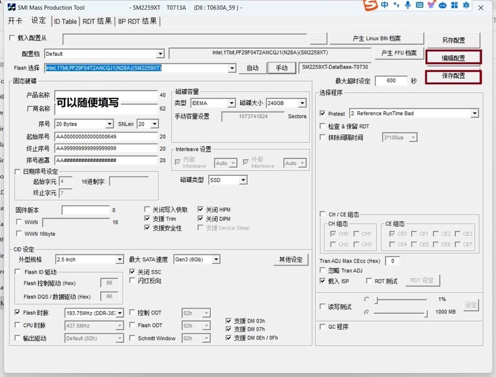Viewport: 496px width, 377px height.
Task: Switch to the ID Table tab
Action: pyautogui.click(x=66, y=20)
